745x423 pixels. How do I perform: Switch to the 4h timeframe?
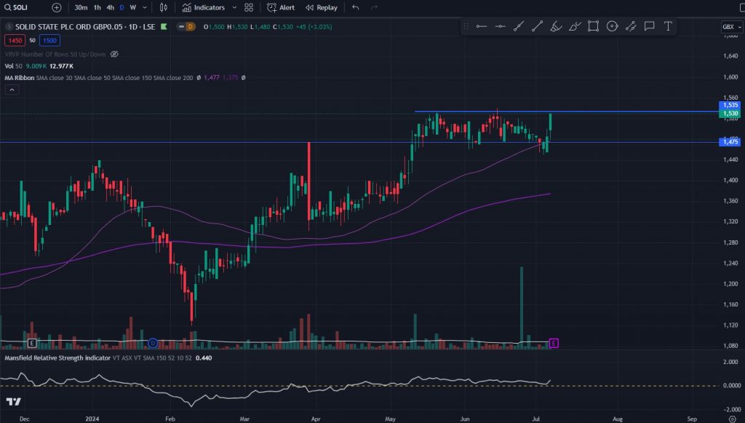(110, 7)
